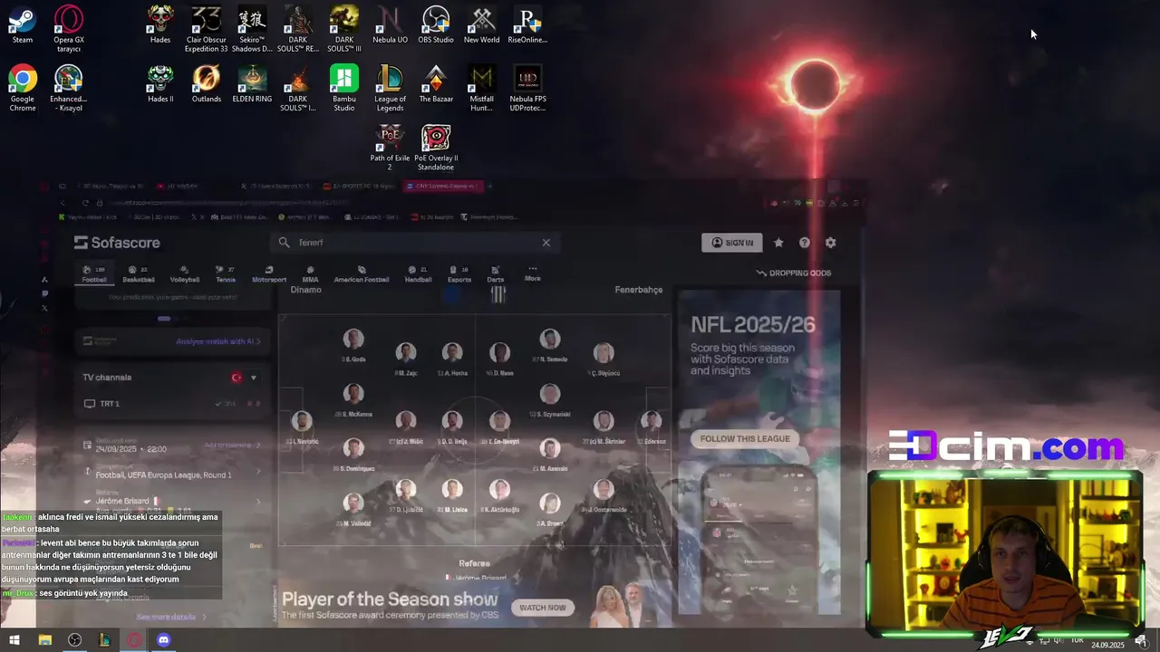The height and width of the screenshot is (652, 1160).
Task: Select the Mistfall Hunter desktop icon
Action: 482,89
